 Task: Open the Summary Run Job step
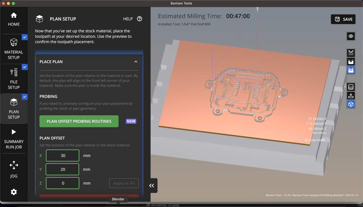tap(14, 139)
